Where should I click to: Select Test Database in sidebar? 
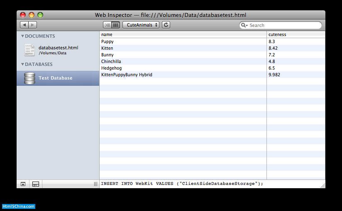point(55,78)
